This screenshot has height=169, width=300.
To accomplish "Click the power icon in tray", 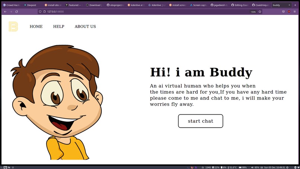I will point(287,168).
